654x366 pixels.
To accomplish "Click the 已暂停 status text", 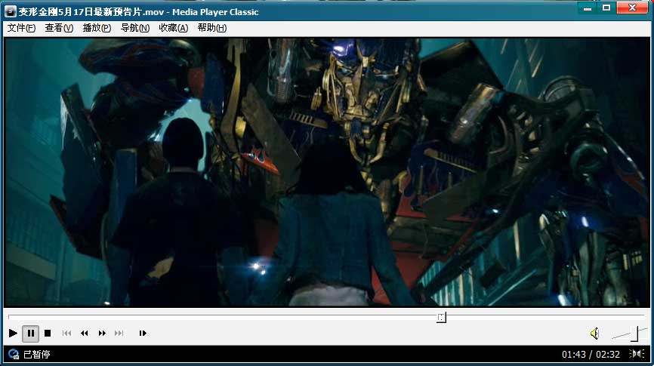I will (36, 355).
